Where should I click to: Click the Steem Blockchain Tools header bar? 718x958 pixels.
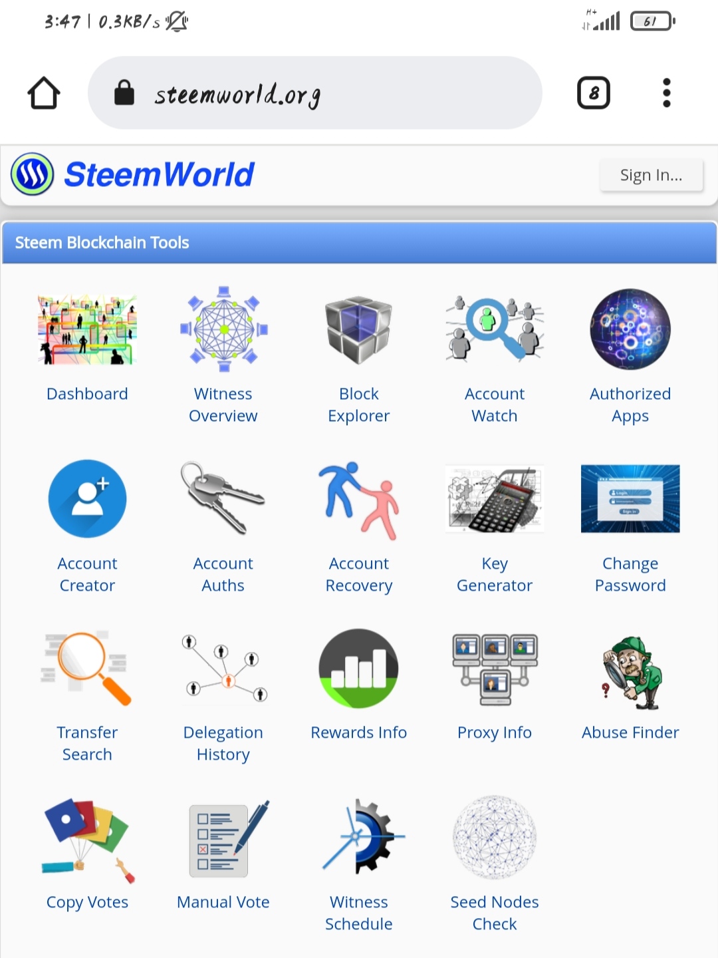point(359,243)
